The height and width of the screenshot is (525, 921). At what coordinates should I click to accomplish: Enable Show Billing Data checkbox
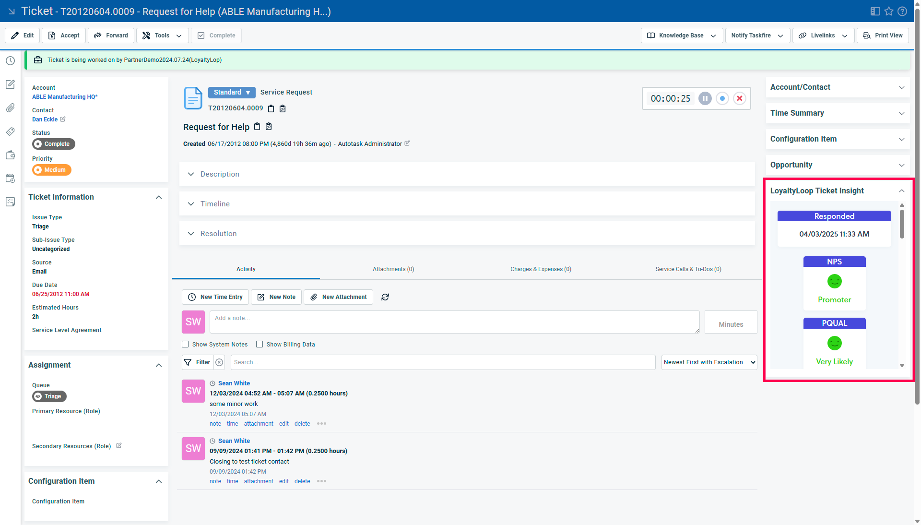[260, 344]
